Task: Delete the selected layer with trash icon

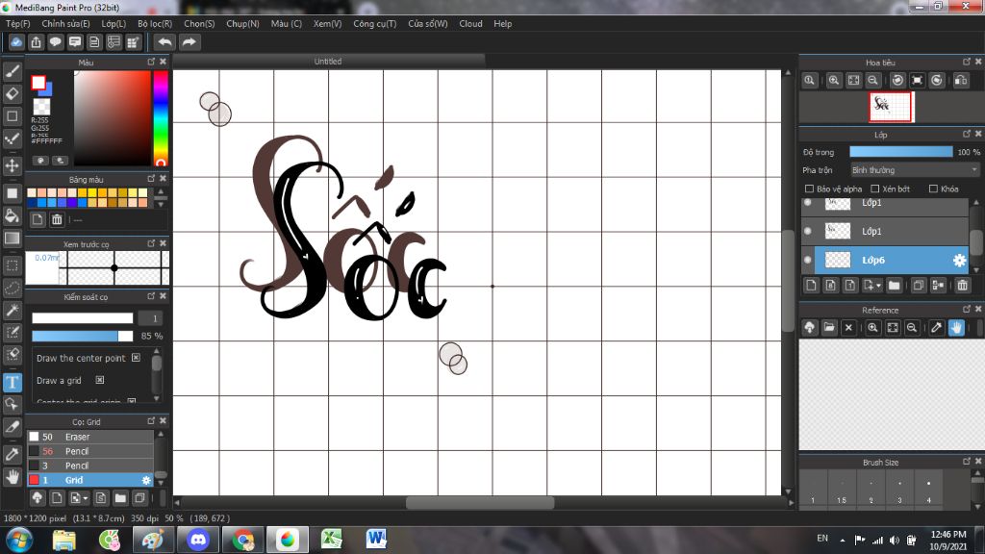Action: [x=962, y=286]
